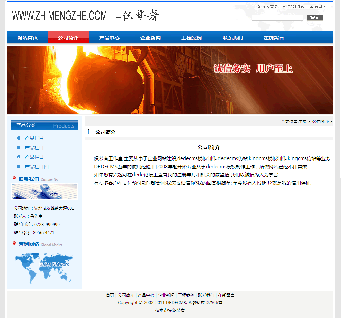Click into the search text field
This screenshot has width=341, height=318.
point(277,18)
